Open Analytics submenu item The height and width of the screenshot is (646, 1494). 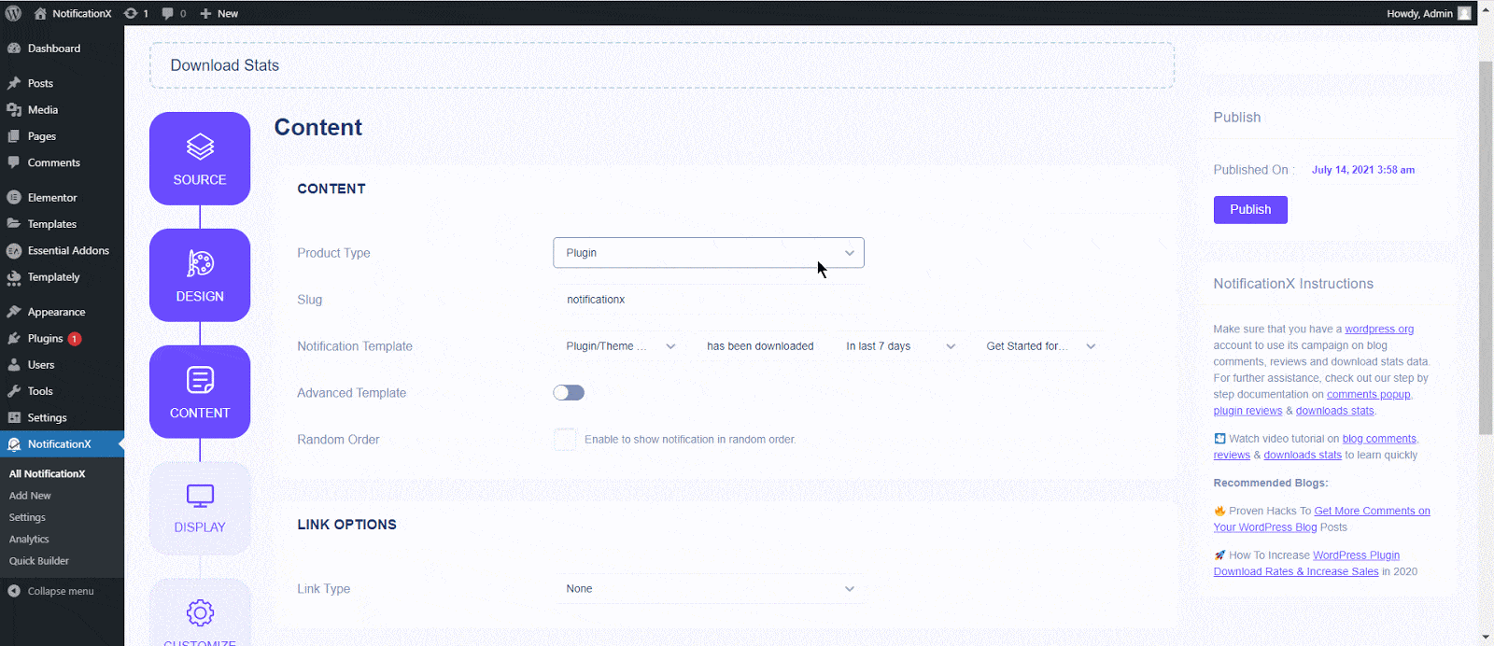(29, 540)
